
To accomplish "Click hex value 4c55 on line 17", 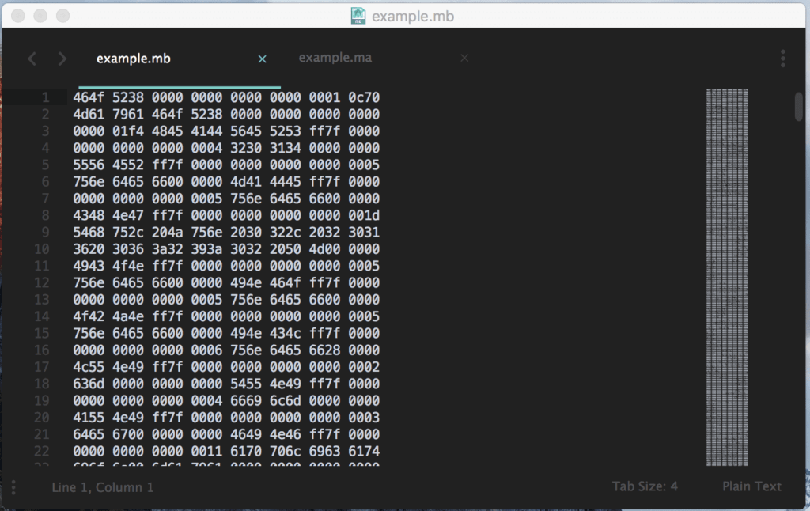I will click(x=89, y=367).
